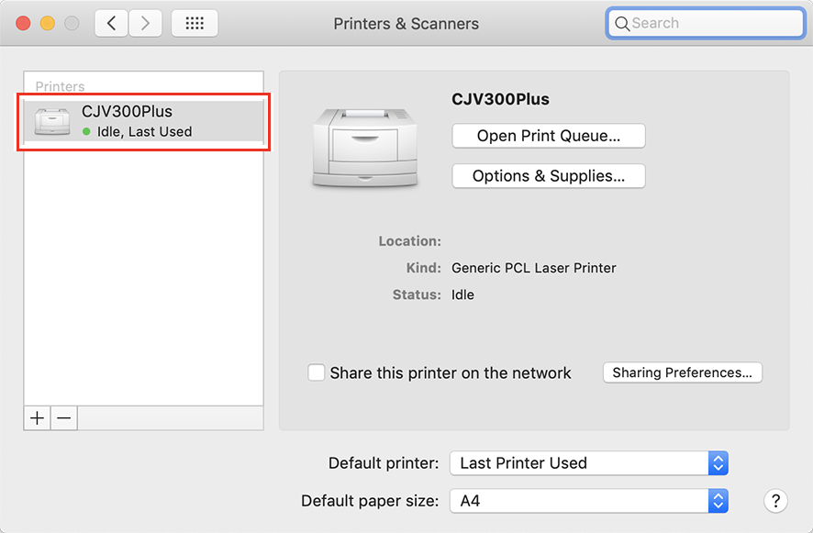This screenshot has width=813, height=533.
Task: Open the print queue for CJV300Plus
Action: tap(548, 135)
